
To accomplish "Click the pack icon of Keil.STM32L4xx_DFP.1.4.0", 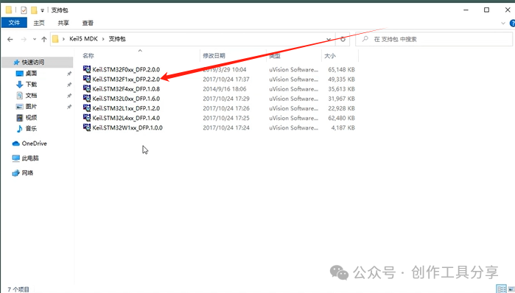I will point(87,118).
